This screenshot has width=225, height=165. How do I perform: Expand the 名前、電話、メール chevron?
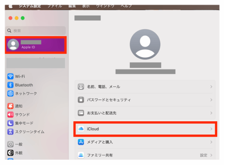click(x=211, y=87)
